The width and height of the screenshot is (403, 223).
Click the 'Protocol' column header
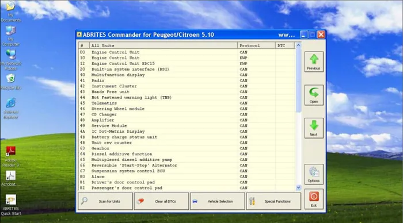click(256, 45)
